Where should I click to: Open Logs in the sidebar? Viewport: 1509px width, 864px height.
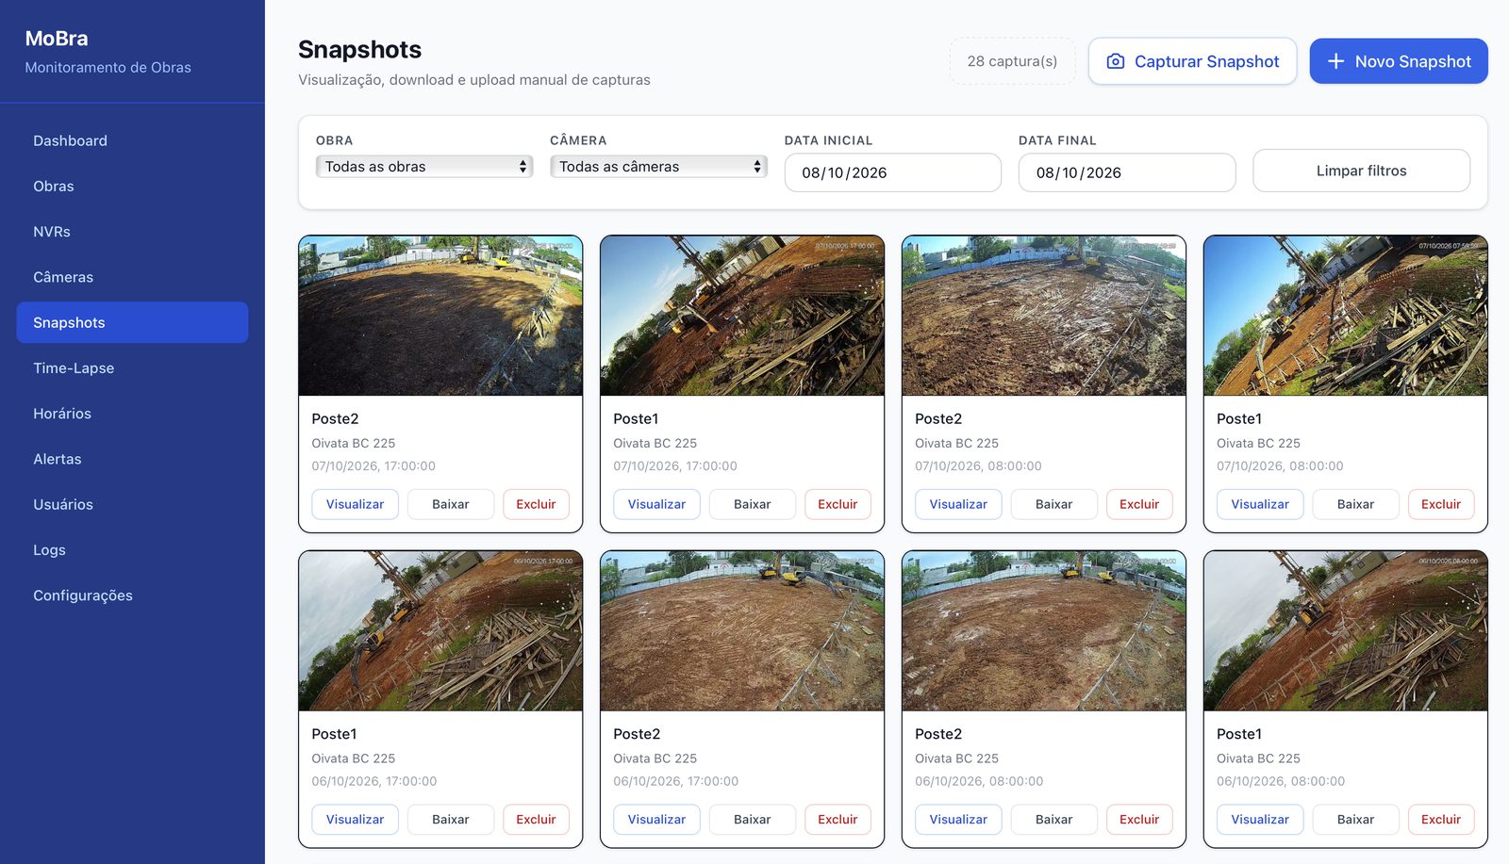click(132, 550)
